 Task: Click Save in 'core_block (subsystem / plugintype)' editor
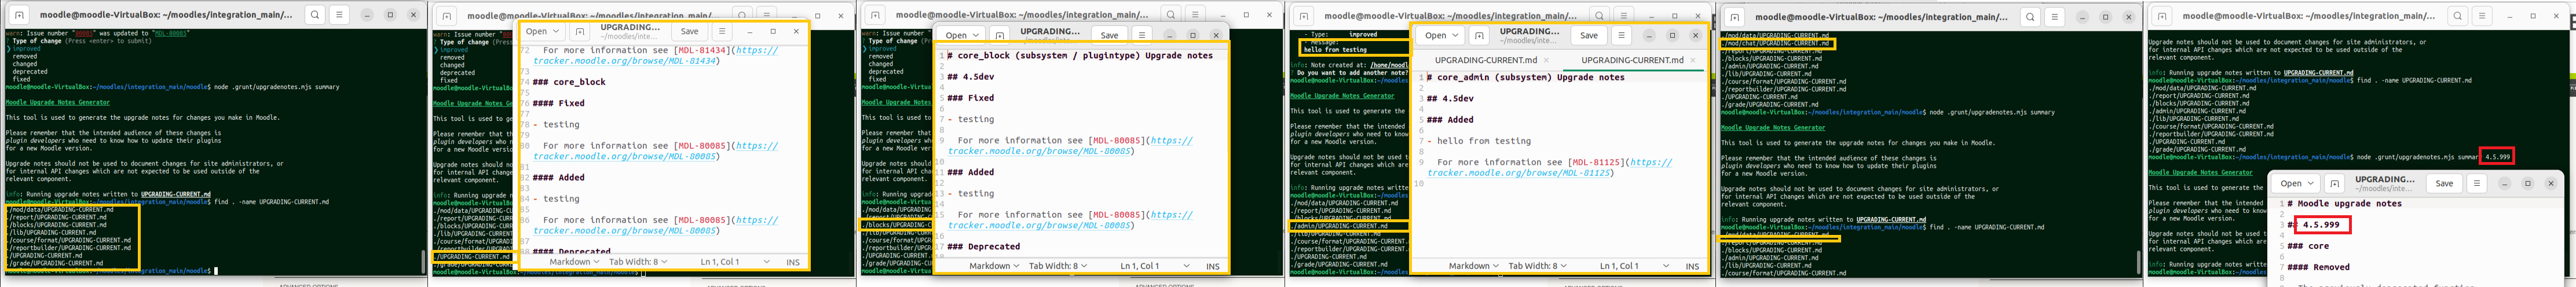[x=1109, y=35]
